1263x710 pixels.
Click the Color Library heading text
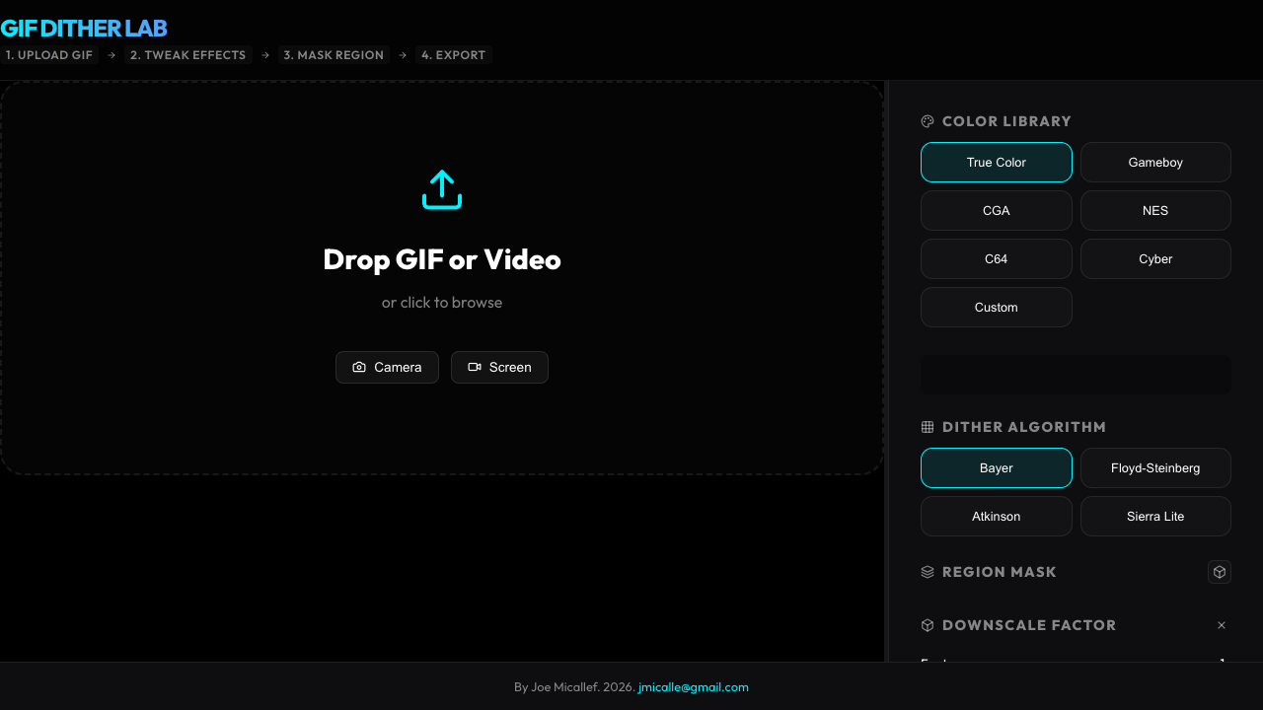[1006, 121]
